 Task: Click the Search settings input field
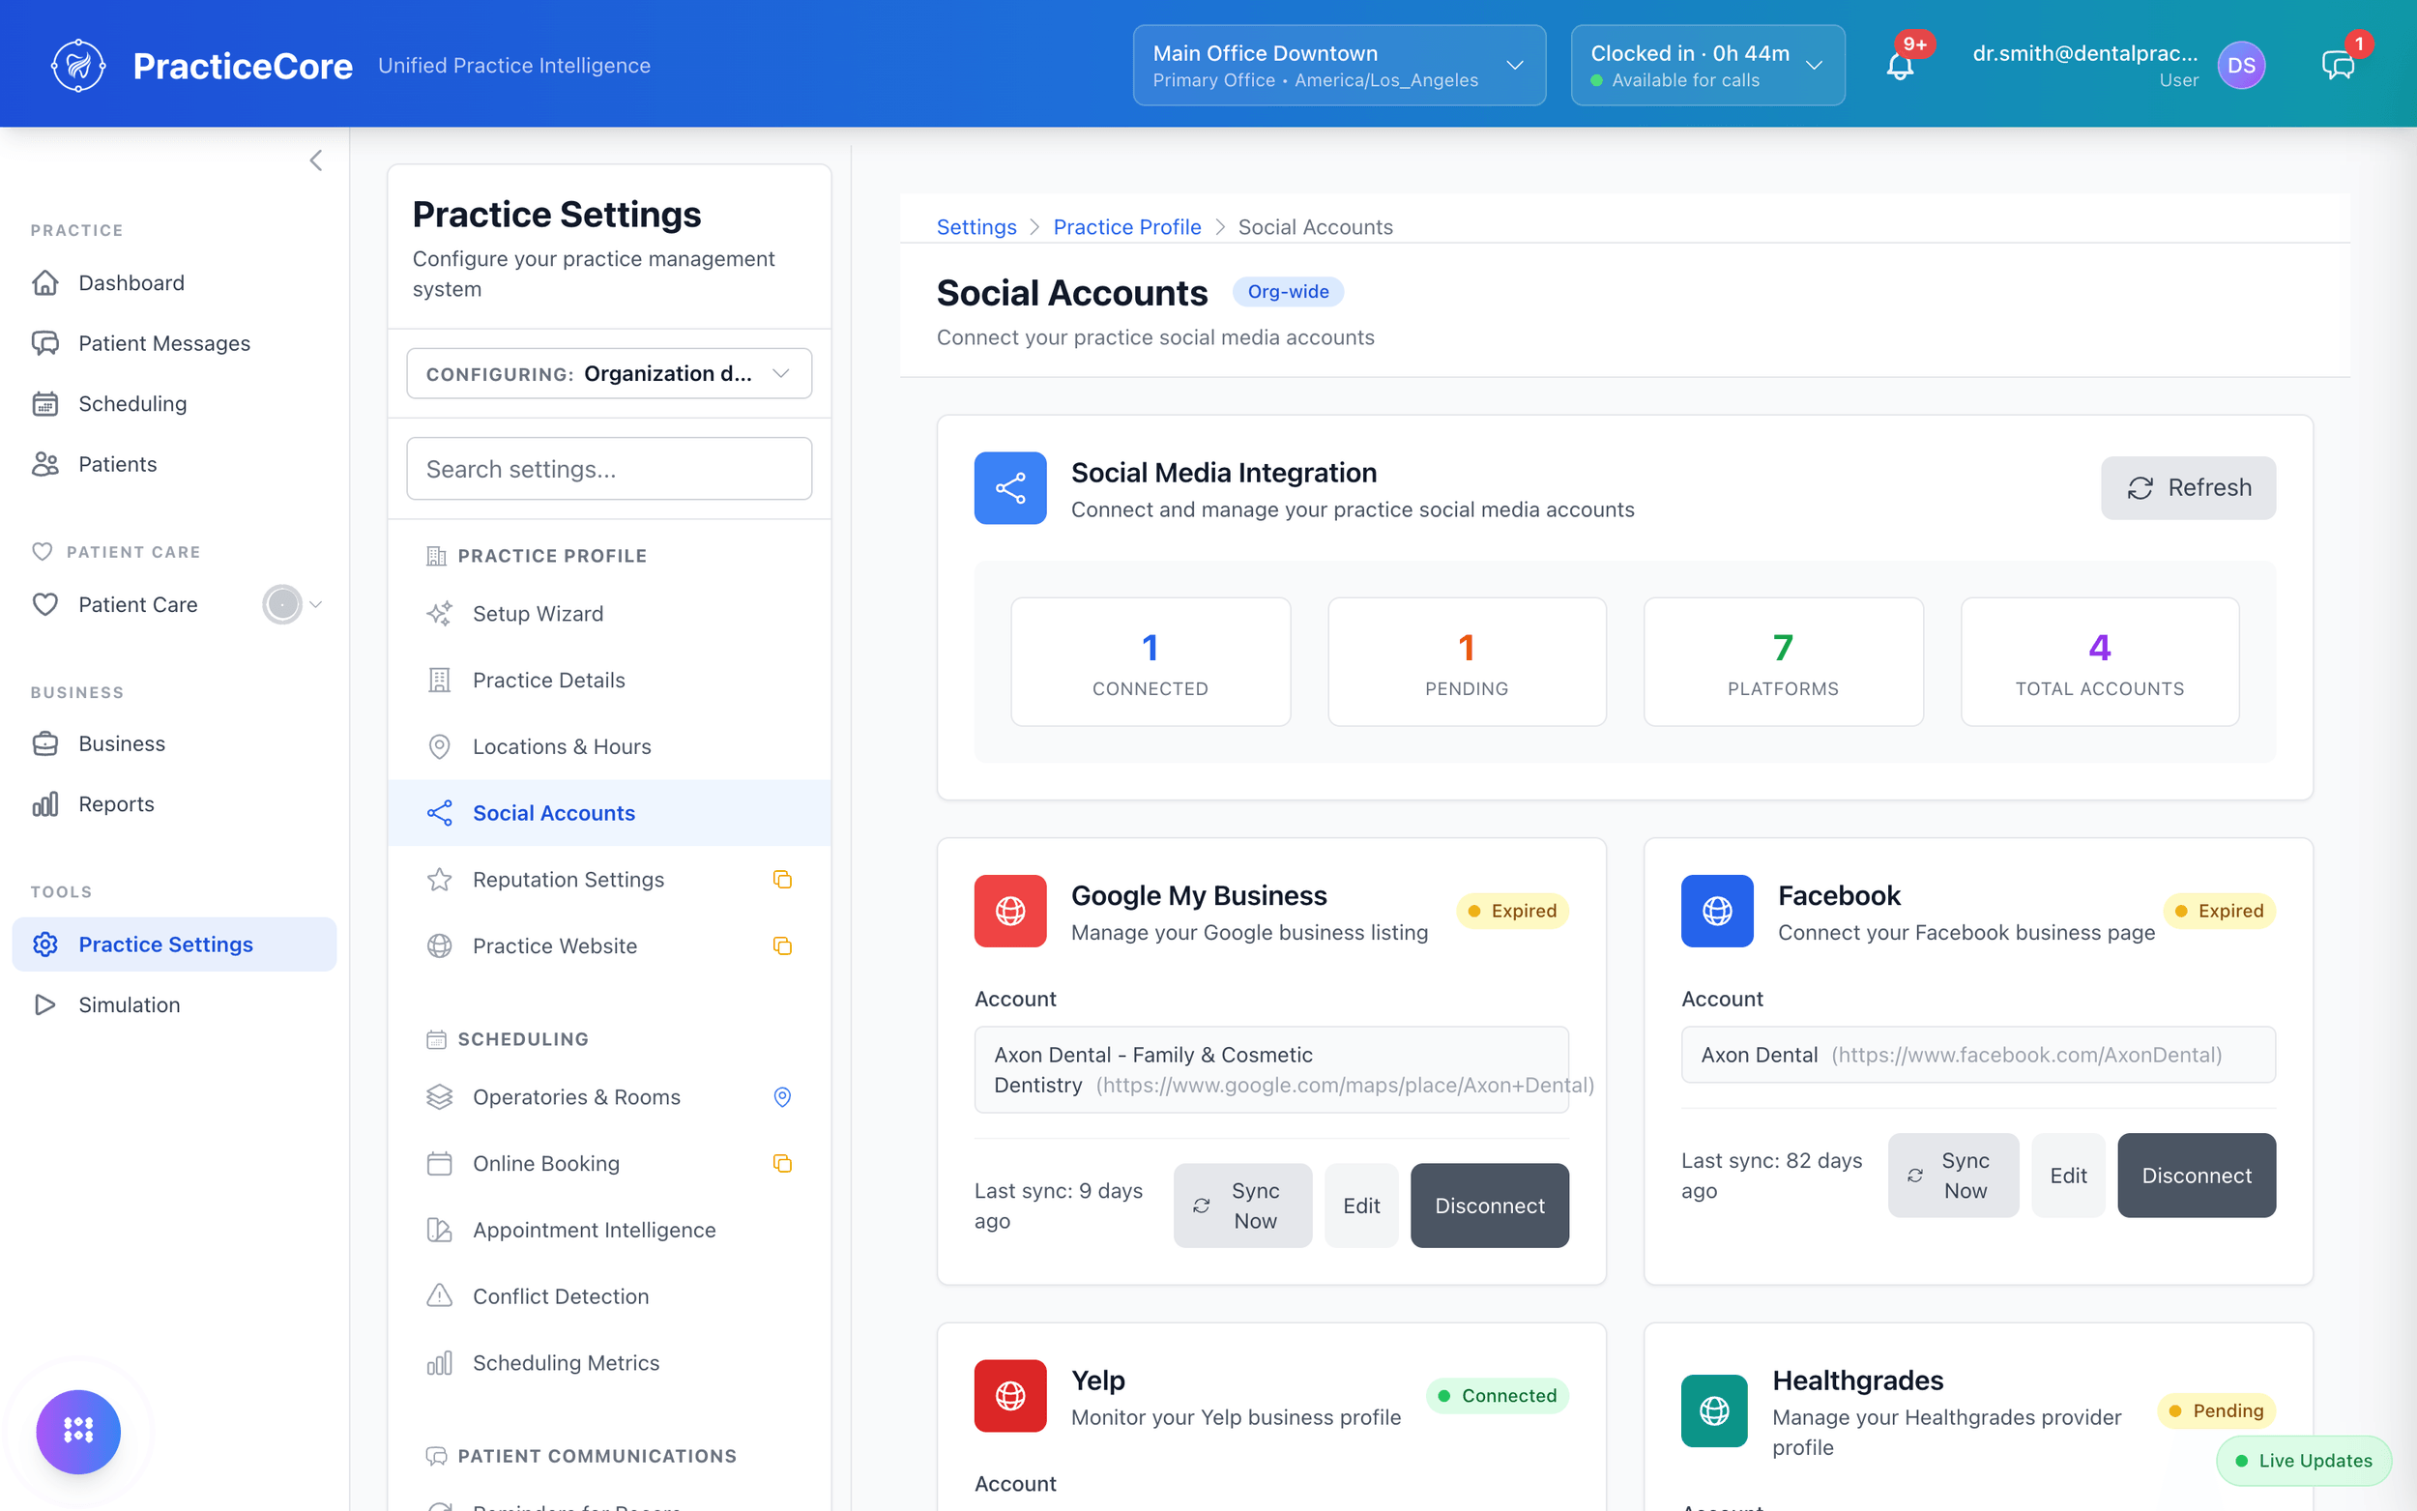tap(608, 469)
